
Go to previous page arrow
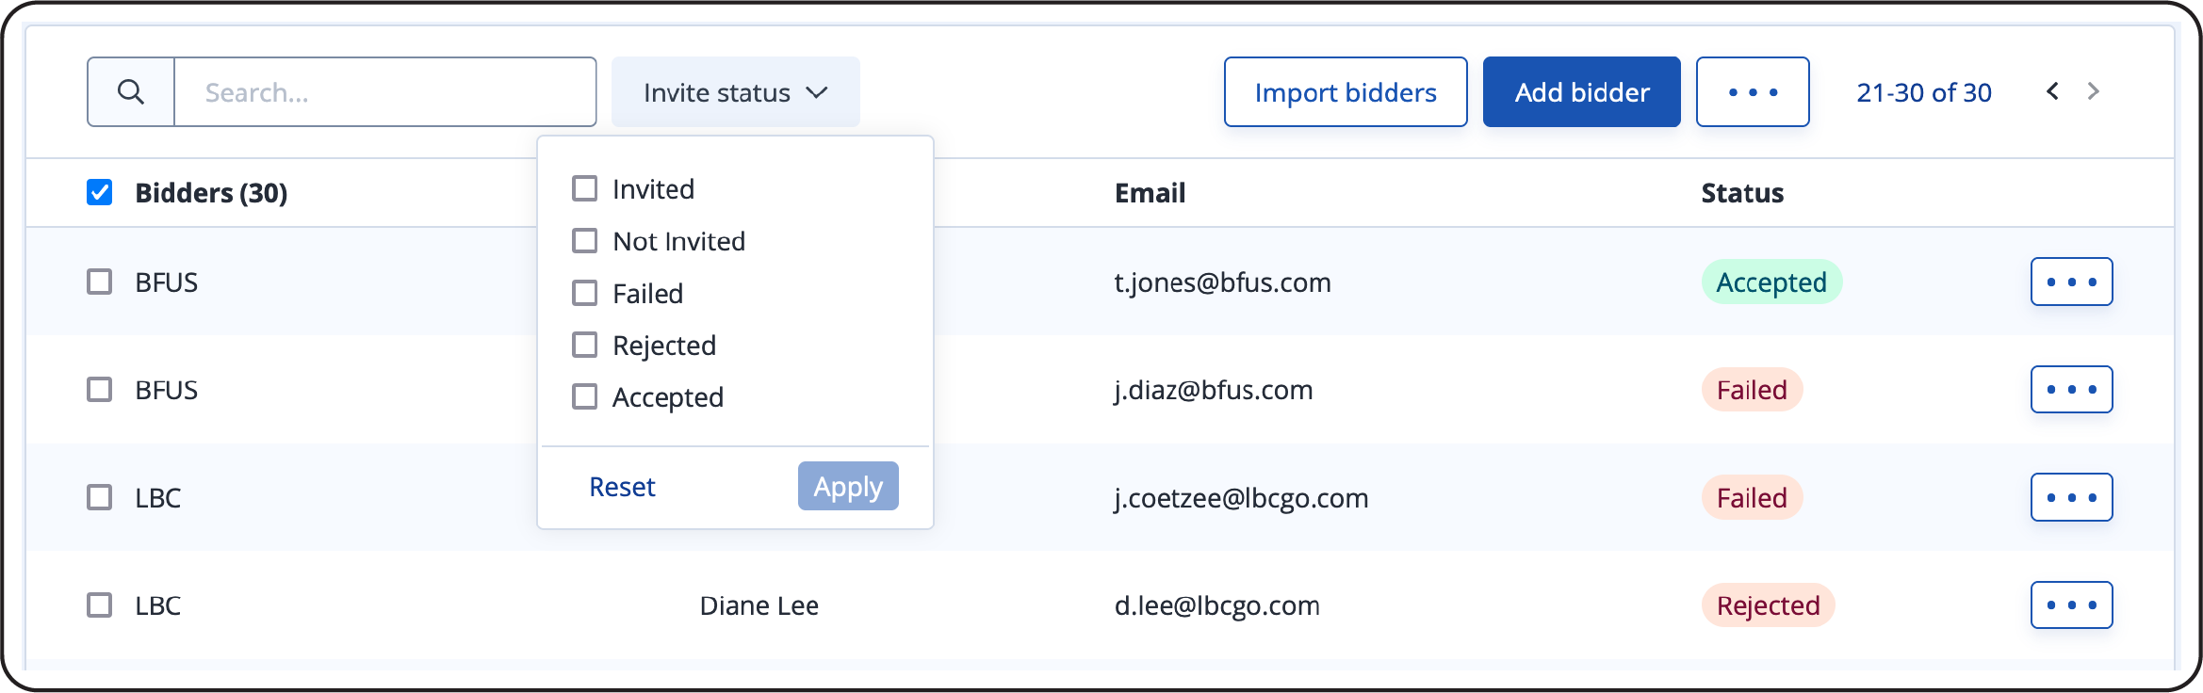(2052, 91)
